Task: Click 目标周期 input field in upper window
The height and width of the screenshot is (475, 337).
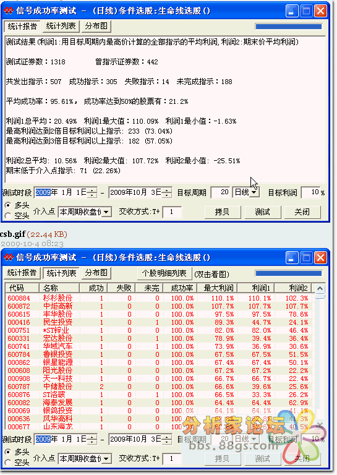Action: point(220,192)
